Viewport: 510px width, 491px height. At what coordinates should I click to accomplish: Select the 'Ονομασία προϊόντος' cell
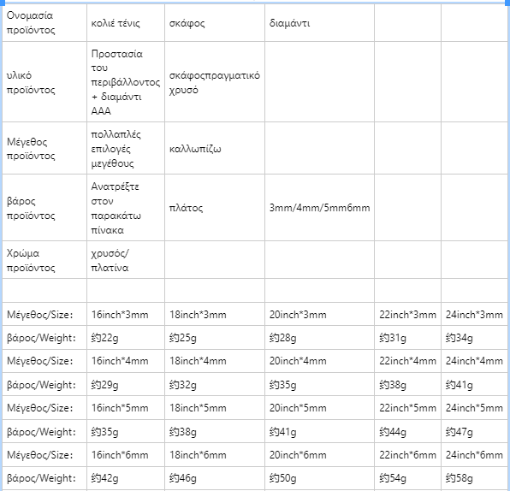(x=44, y=23)
